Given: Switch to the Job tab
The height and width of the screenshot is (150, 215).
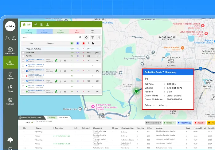Looking at the screenshot, I should coord(26,24).
